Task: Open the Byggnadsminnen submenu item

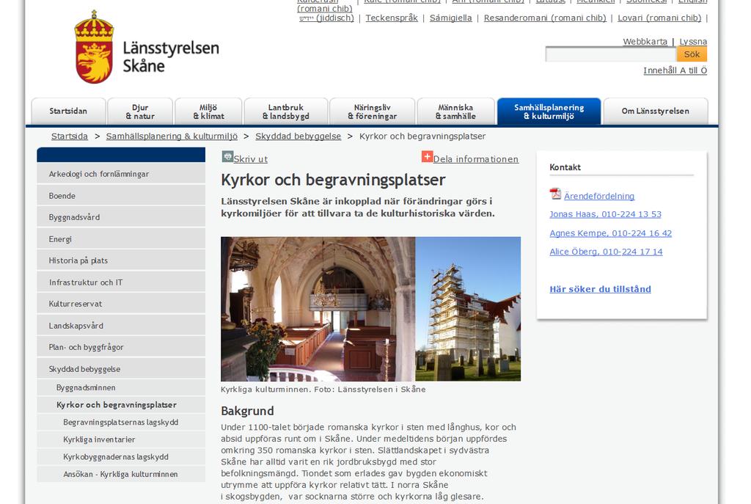Action: click(121, 387)
